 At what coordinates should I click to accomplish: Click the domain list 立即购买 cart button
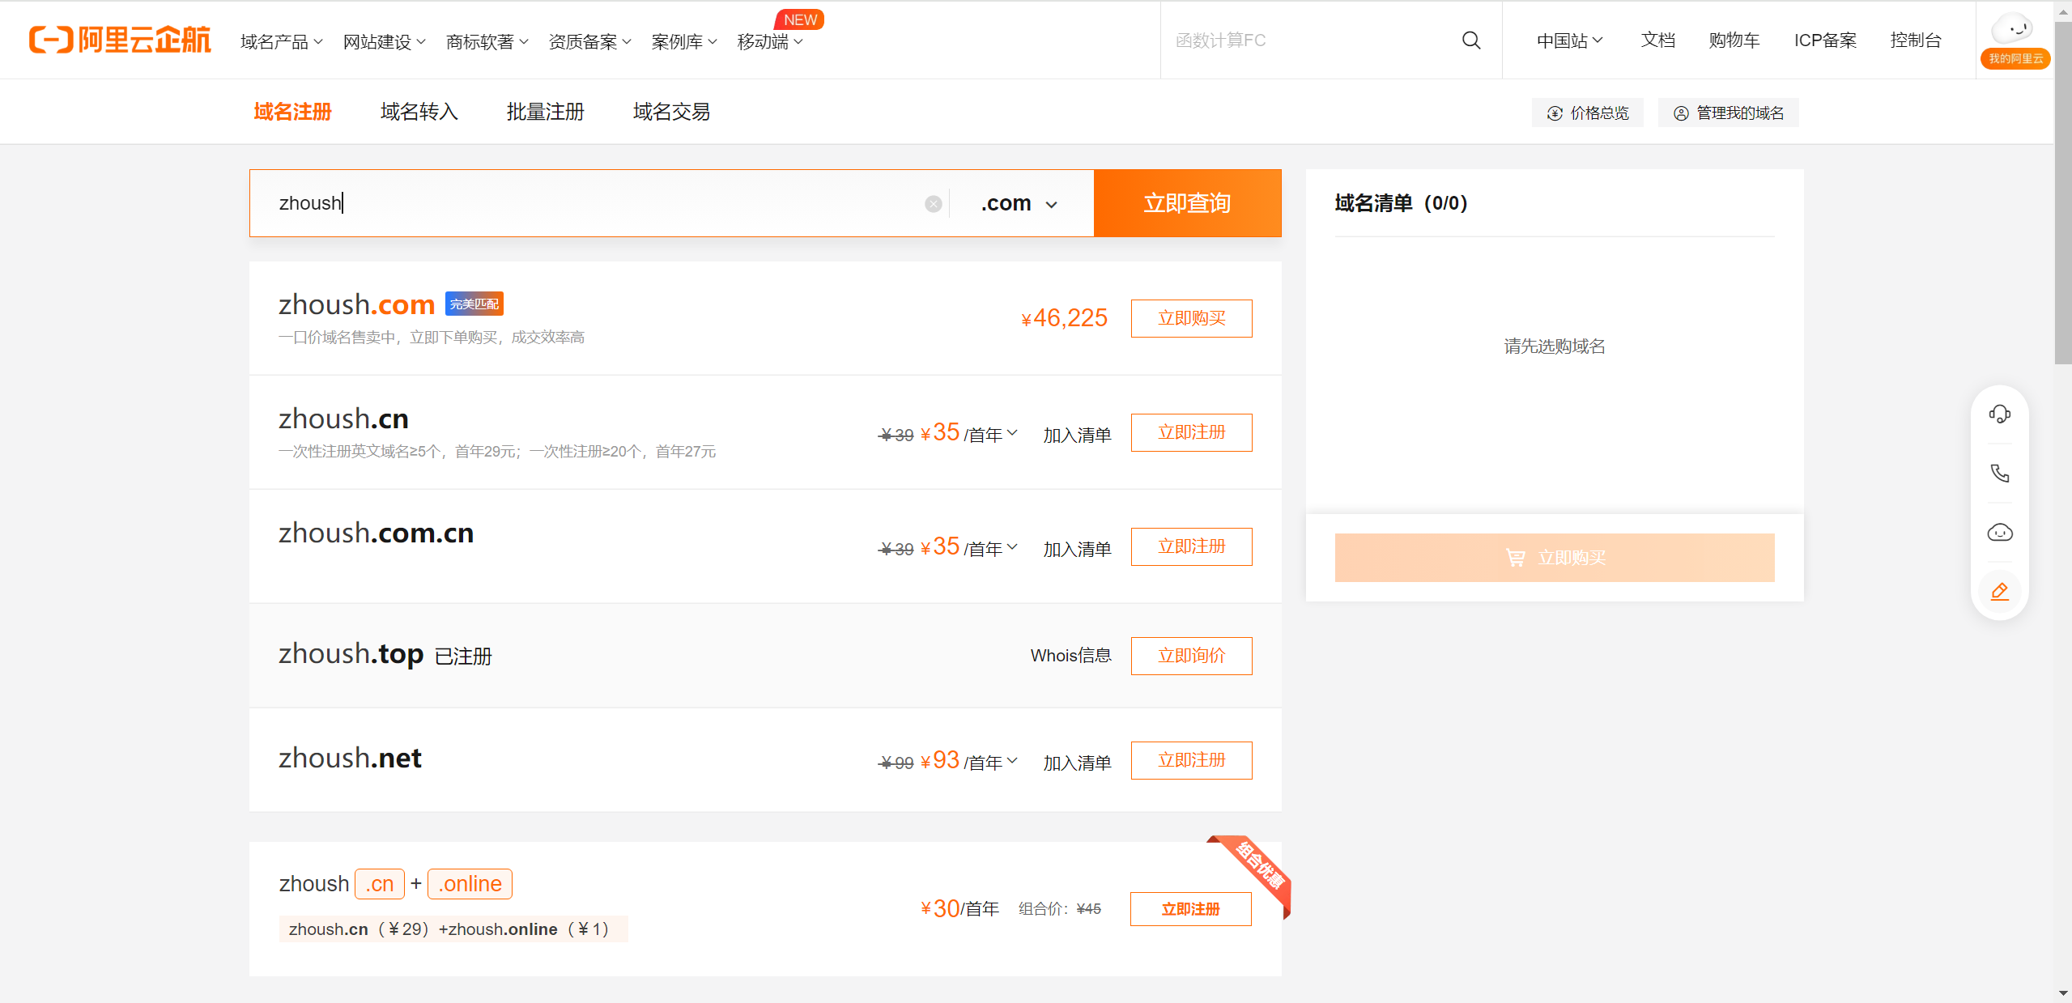click(1554, 558)
